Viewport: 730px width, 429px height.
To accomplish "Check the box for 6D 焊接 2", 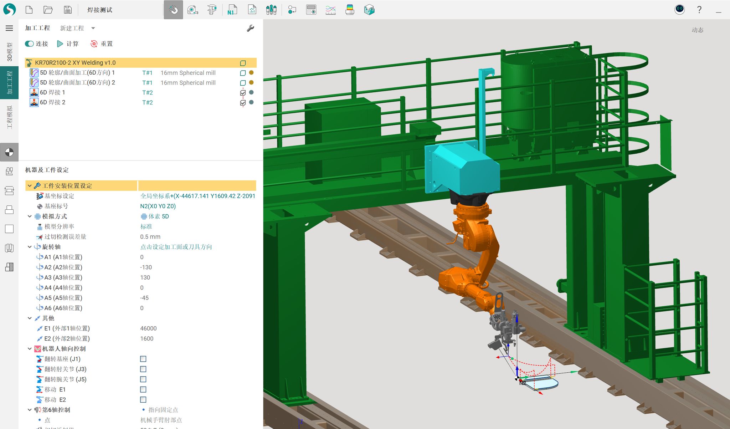I will (x=243, y=103).
